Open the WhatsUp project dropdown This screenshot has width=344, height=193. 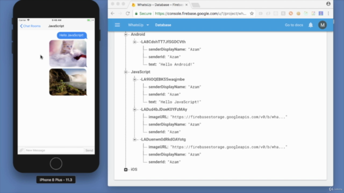pos(139,25)
